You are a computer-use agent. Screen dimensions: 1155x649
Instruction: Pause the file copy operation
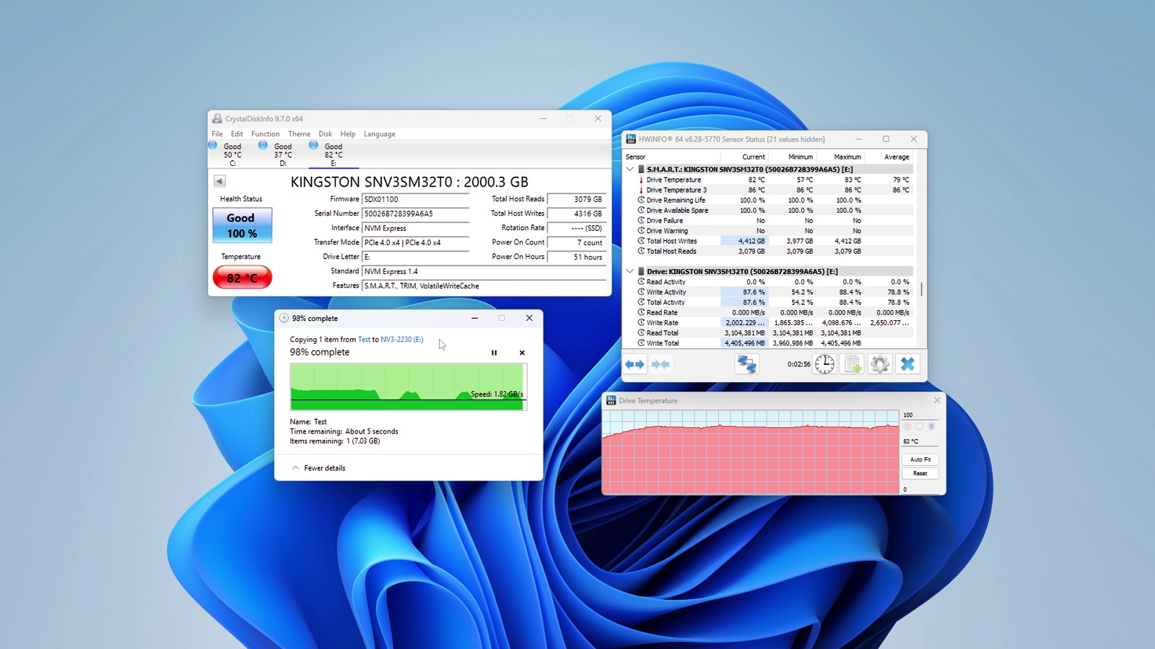pyautogui.click(x=494, y=353)
